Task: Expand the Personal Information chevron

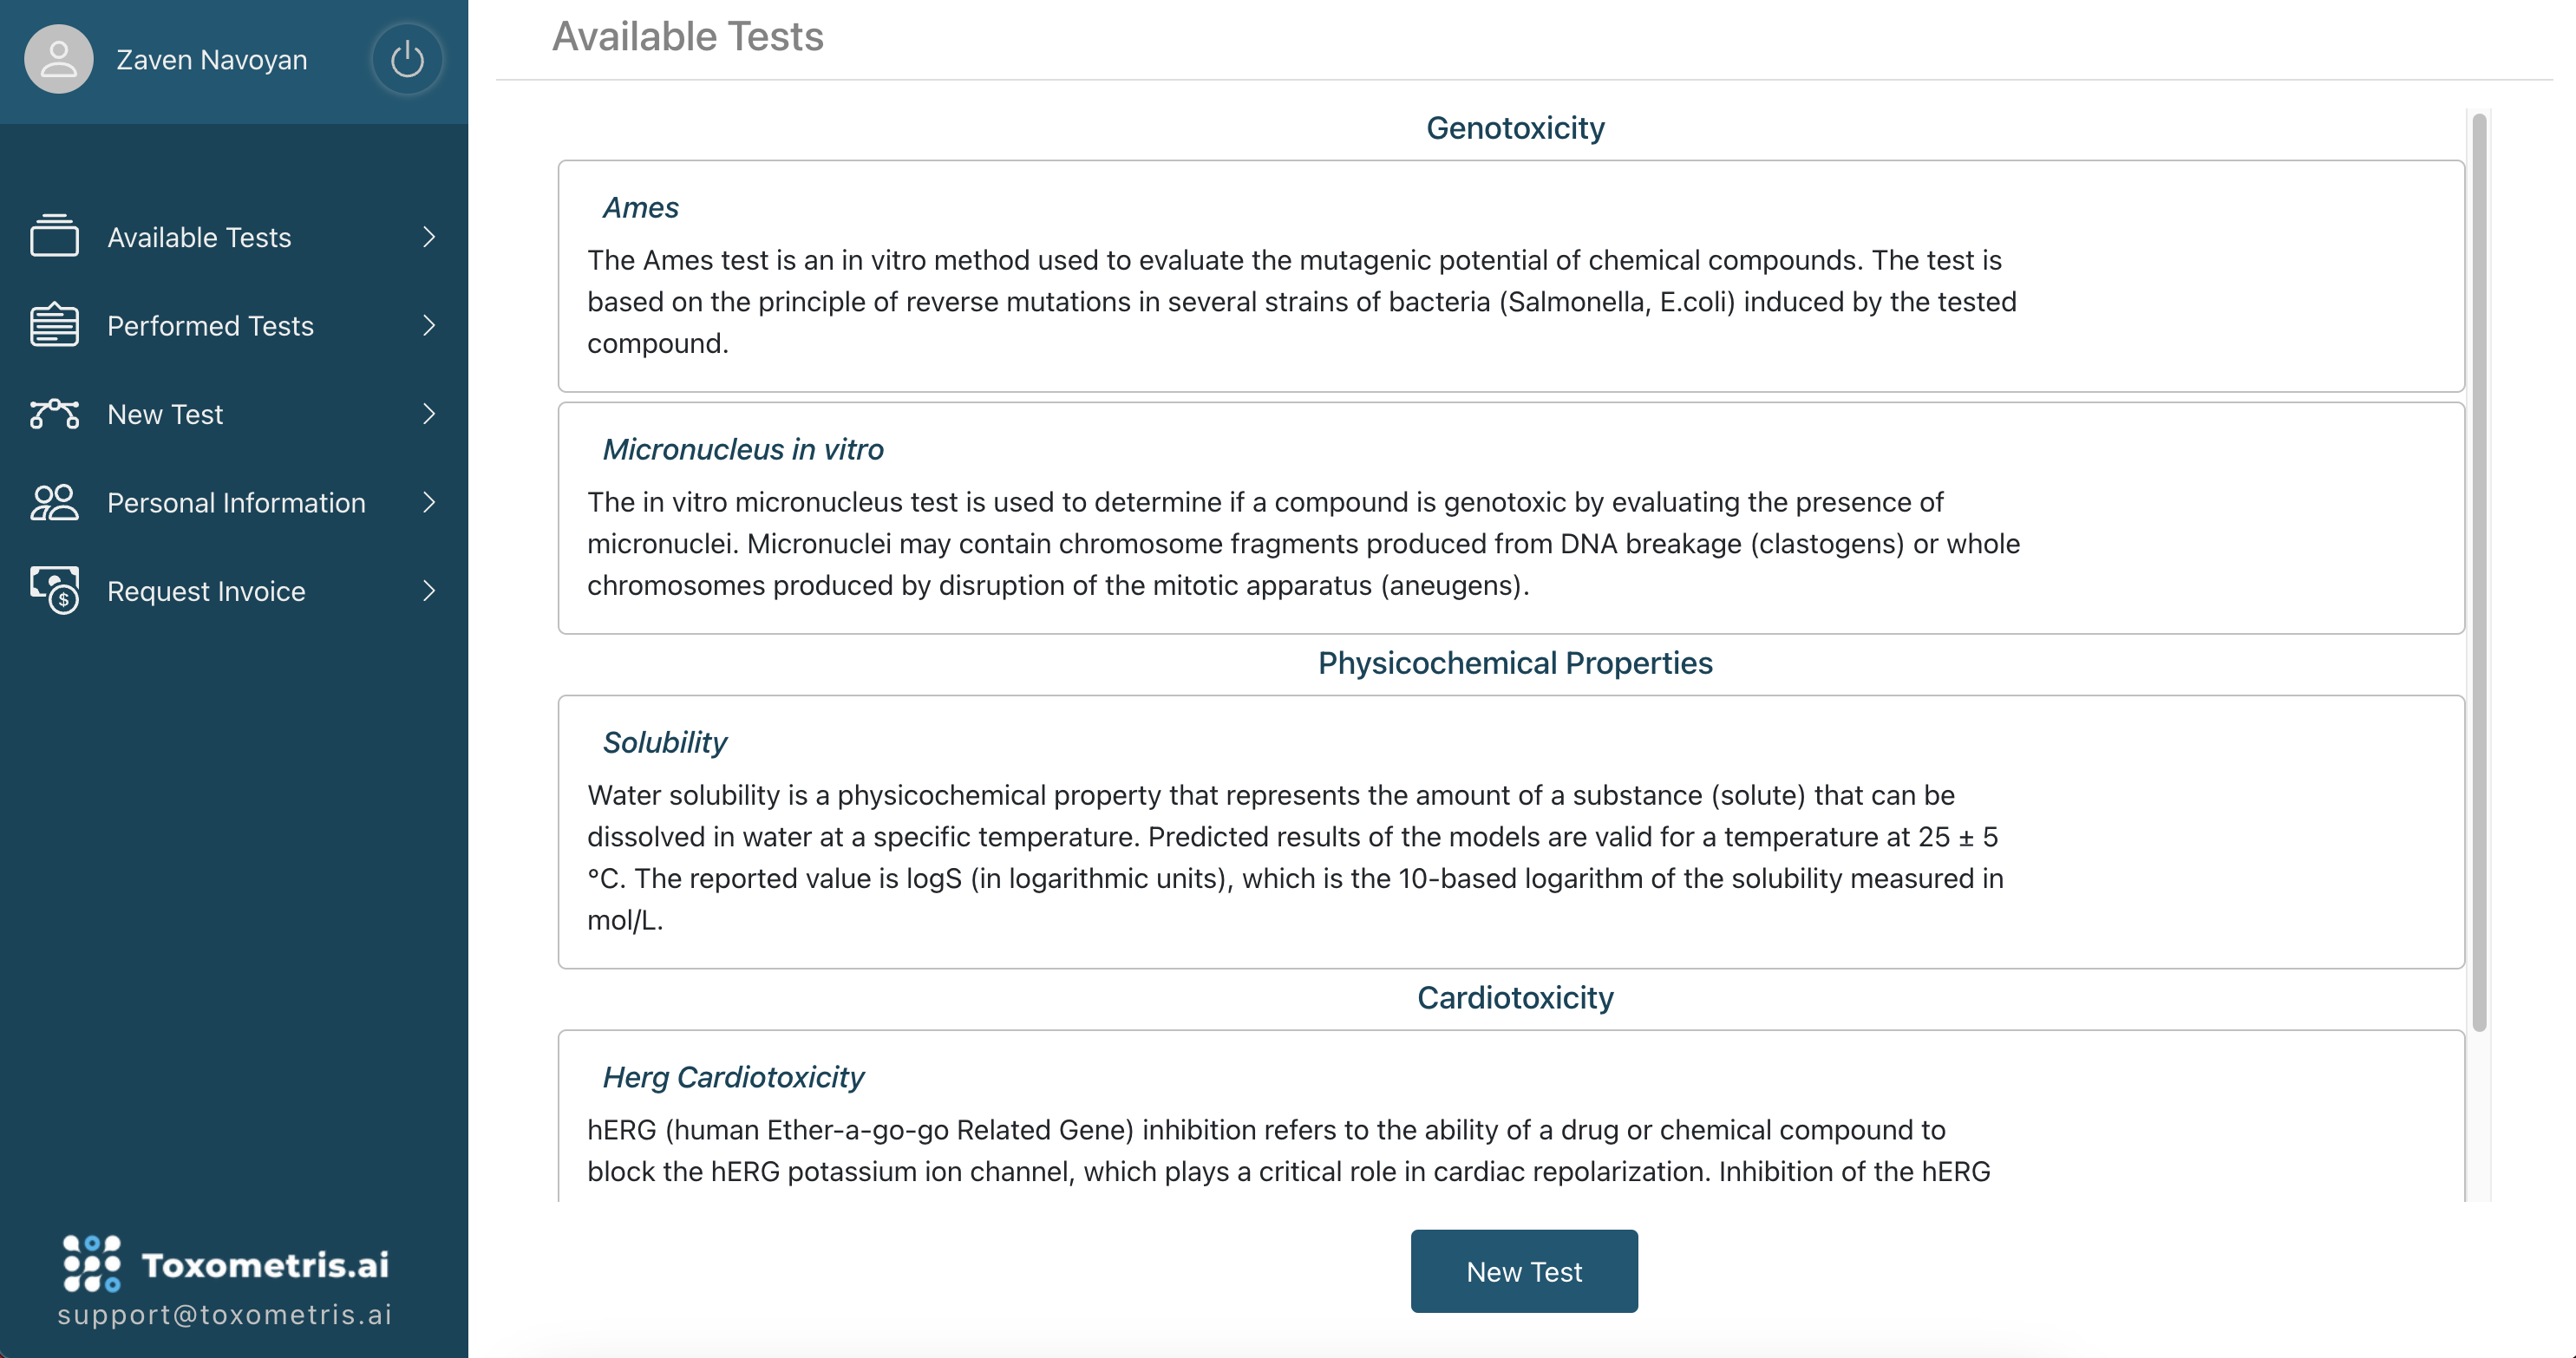Action: click(x=429, y=502)
